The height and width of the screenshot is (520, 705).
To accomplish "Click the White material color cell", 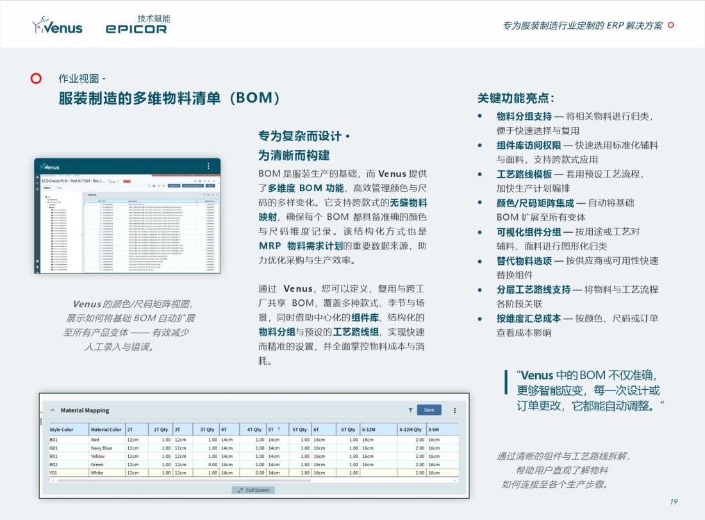I will [x=107, y=473].
